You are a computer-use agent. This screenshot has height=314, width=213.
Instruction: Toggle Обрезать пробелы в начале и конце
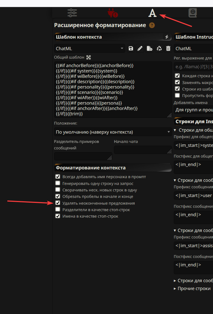[58, 196]
